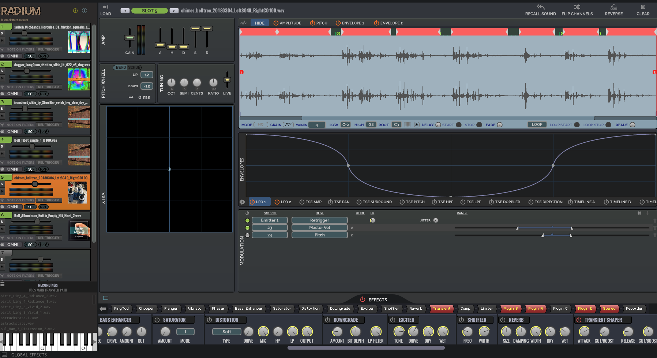Click the chimes_belltree slot 5 thumbnail

pos(78,192)
